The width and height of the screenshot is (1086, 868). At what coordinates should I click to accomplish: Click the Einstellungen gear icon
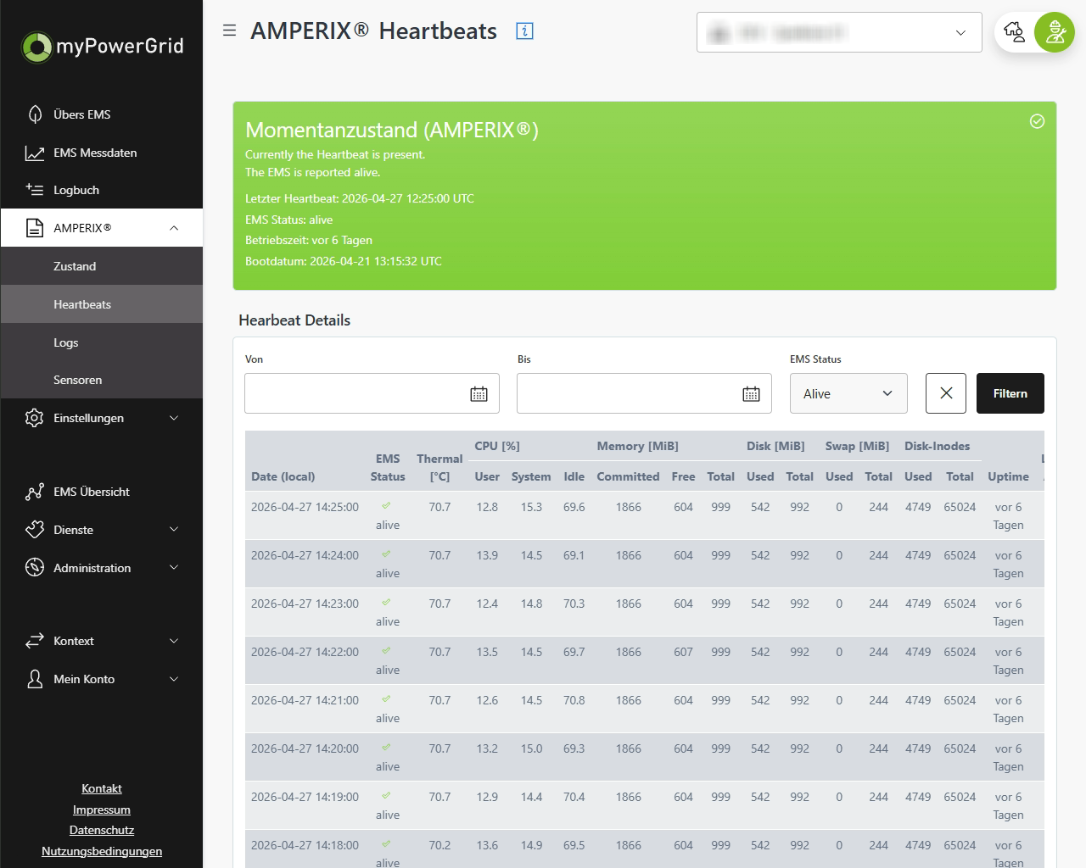point(35,418)
